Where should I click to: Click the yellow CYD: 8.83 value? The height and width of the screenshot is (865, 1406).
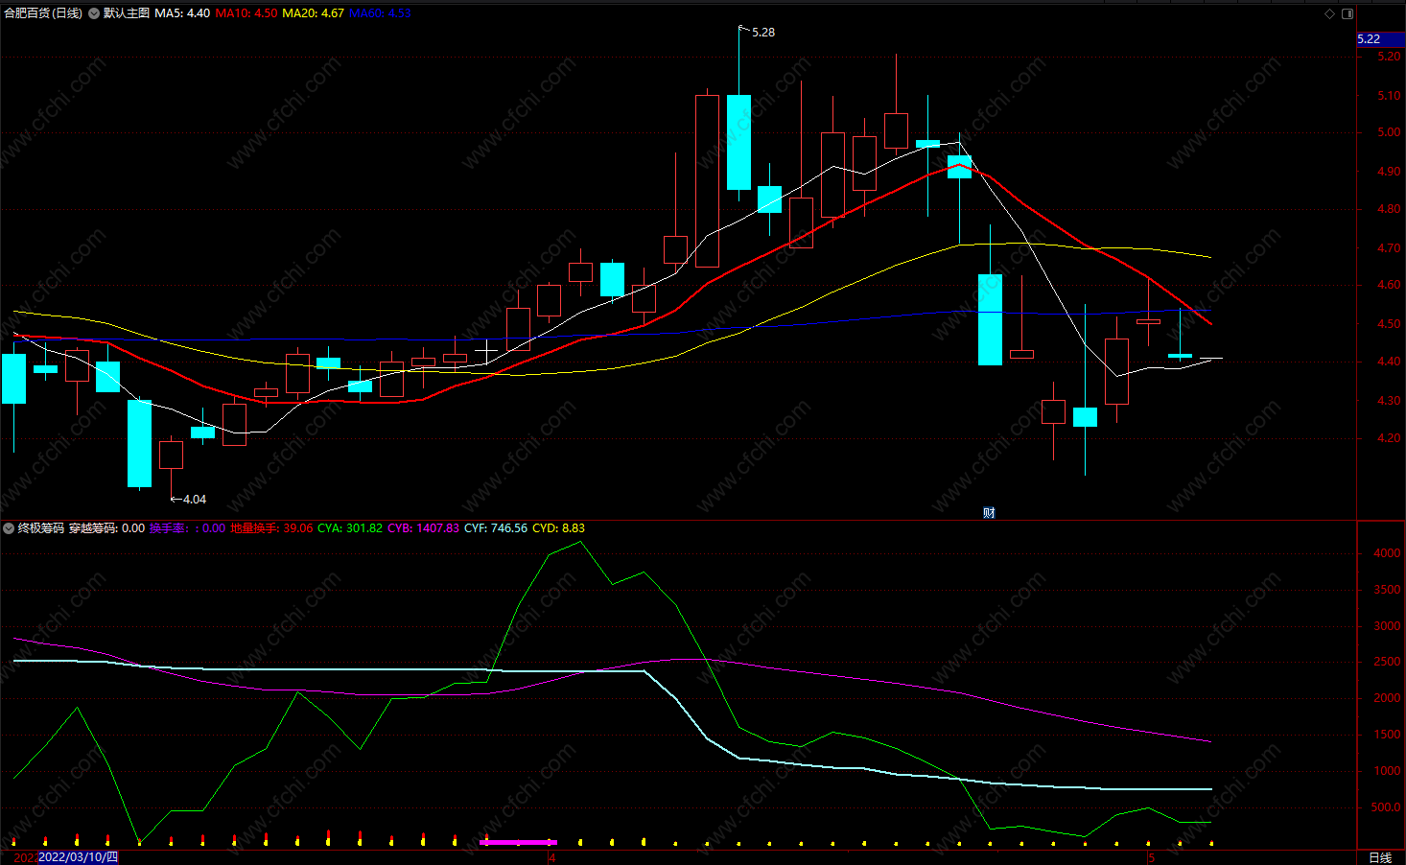[x=558, y=528]
